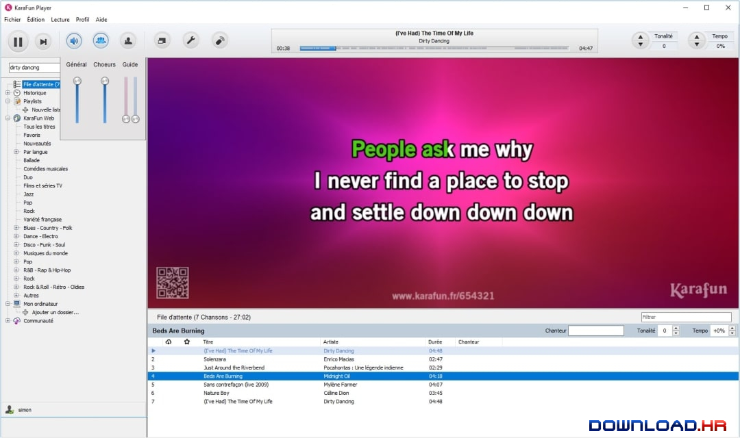Viewport: 740px width, 438px height.
Task: Select Variété française category
Action: pyautogui.click(x=42, y=219)
